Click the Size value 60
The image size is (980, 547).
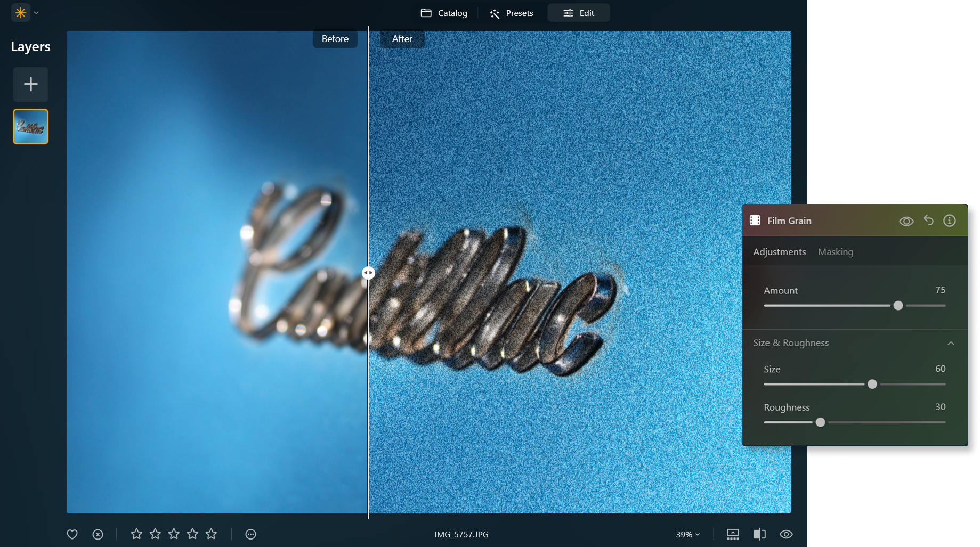click(940, 369)
